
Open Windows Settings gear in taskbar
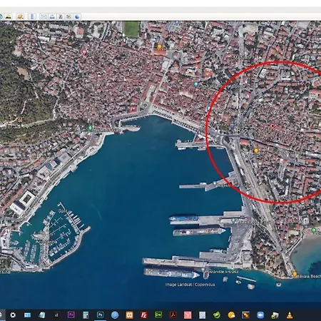click(x=13, y=315)
